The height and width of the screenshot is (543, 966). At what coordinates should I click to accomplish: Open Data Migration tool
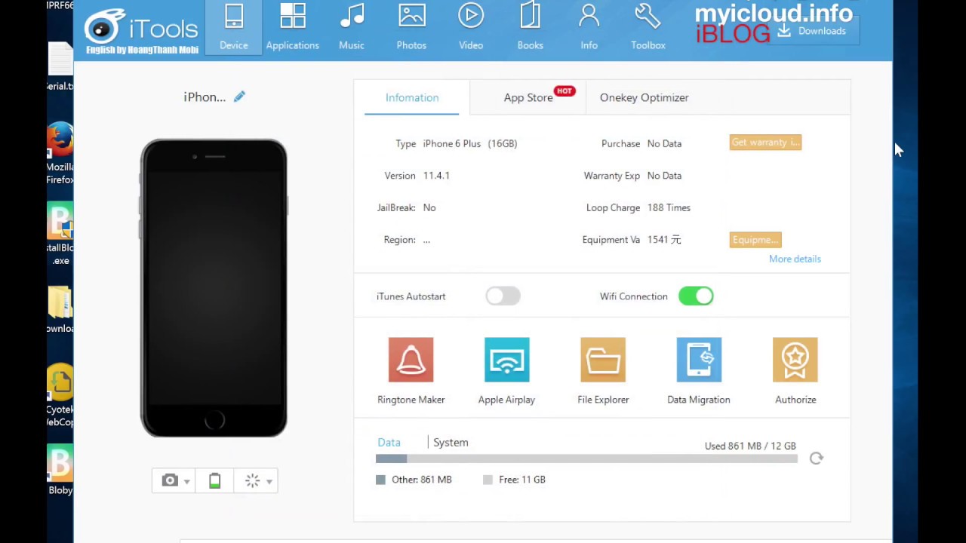coord(699,371)
